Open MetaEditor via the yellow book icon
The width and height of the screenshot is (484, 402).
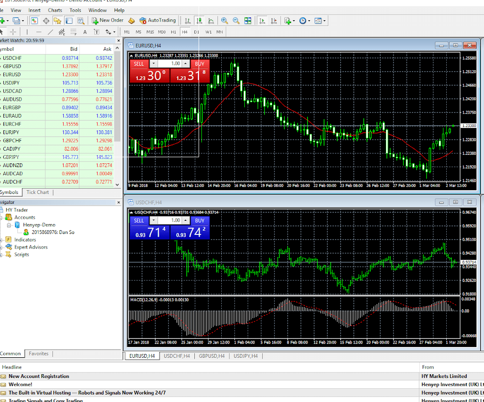click(x=132, y=21)
